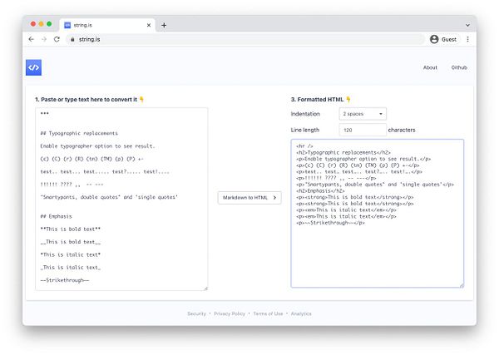Click the '3. Formatted HTML' heading
Viewport: 499px width, 355px height.
pyautogui.click(x=318, y=100)
